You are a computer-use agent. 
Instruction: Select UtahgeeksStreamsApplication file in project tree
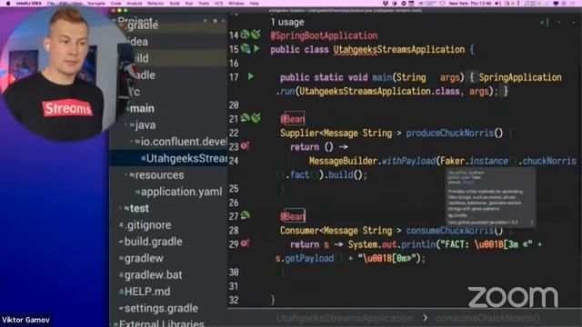point(186,158)
